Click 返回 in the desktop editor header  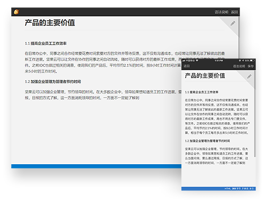(234, 12)
